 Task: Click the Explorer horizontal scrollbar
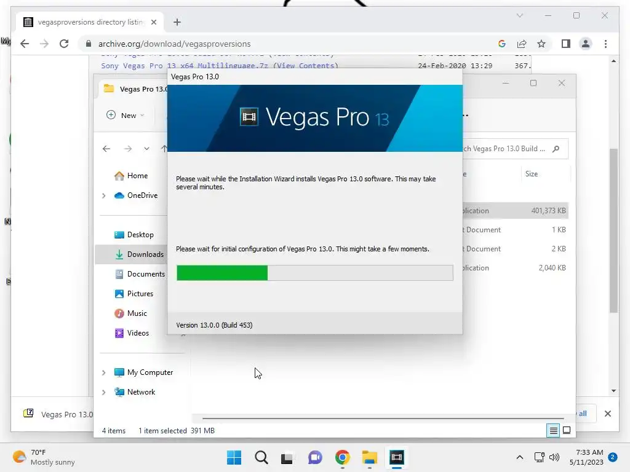pos(383,418)
